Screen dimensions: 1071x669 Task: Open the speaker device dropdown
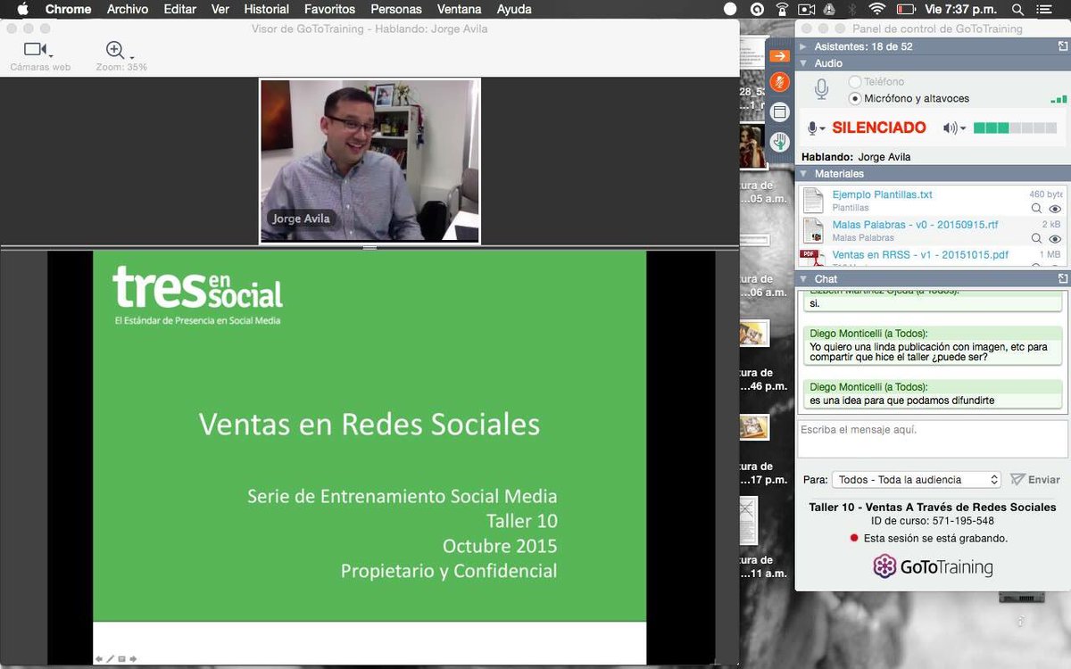point(954,128)
